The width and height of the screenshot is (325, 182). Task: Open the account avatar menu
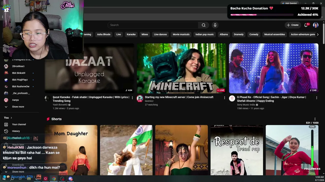[316, 25]
